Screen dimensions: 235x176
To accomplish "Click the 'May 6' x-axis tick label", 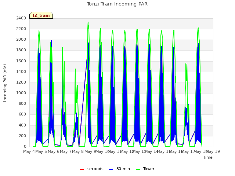I will click(x=54, y=151).
